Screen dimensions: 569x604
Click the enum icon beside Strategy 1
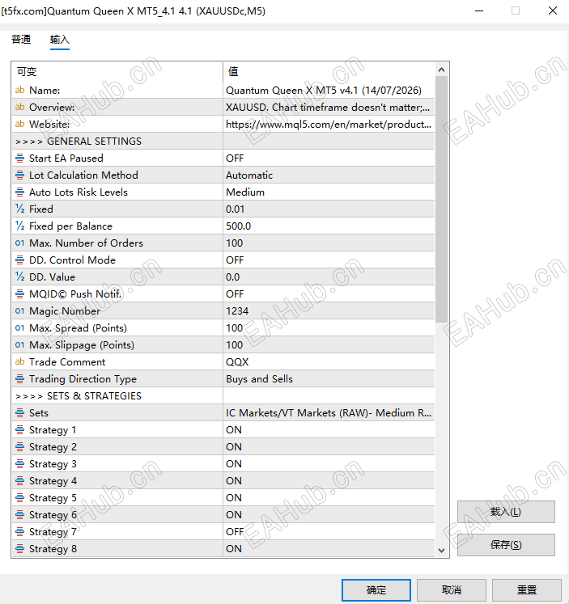click(19, 430)
